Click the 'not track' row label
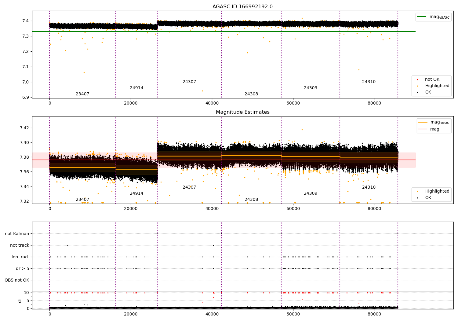This screenshot has height=321, width=458. pyautogui.click(x=20, y=245)
